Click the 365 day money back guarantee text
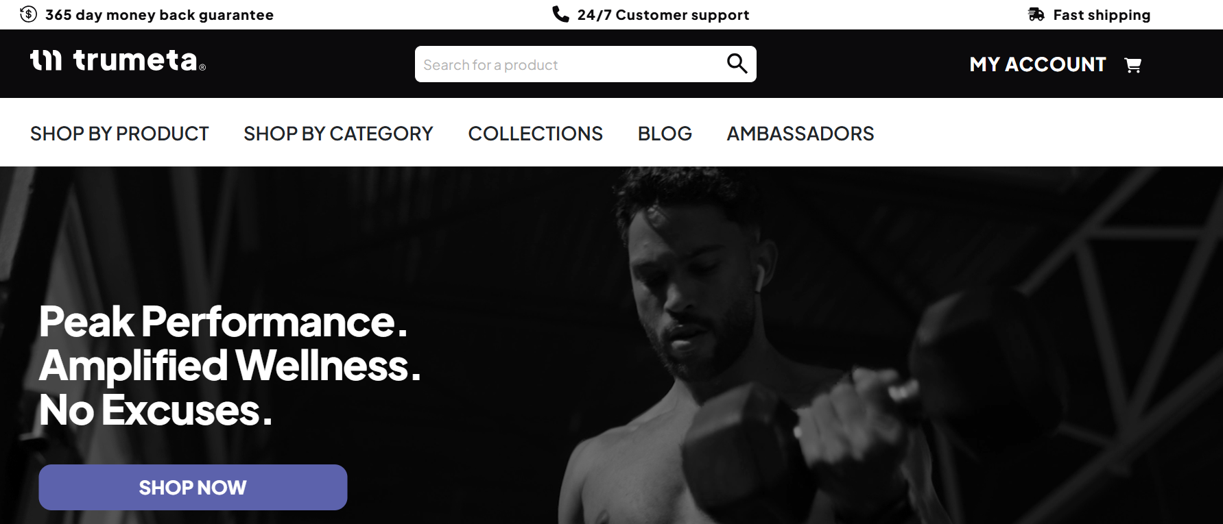Image resolution: width=1223 pixels, height=524 pixels. [159, 15]
